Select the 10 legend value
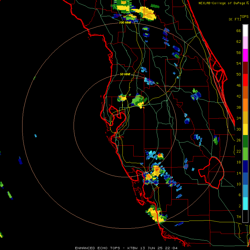Image resolution: width=250 pixels, height=250 pixels. [239, 184]
